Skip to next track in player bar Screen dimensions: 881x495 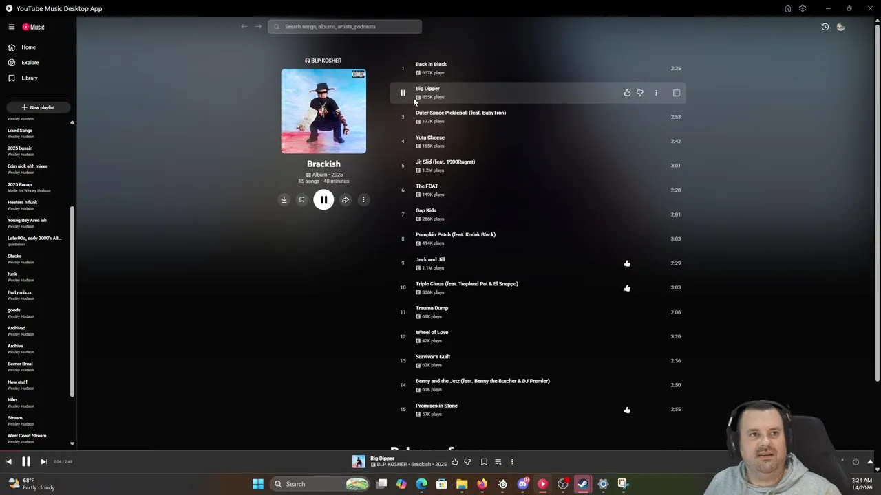point(44,462)
